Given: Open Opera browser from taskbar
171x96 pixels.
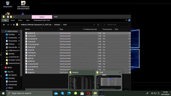Looking at the screenshot, I should [x=88, y=93].
